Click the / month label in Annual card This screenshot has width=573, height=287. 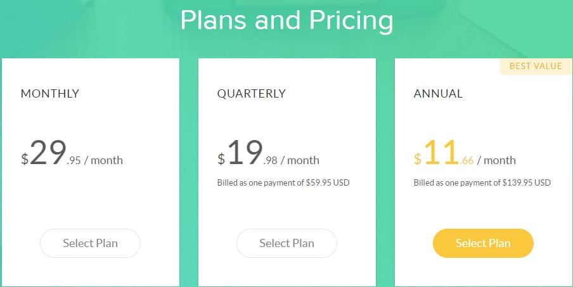coord(496,160)
